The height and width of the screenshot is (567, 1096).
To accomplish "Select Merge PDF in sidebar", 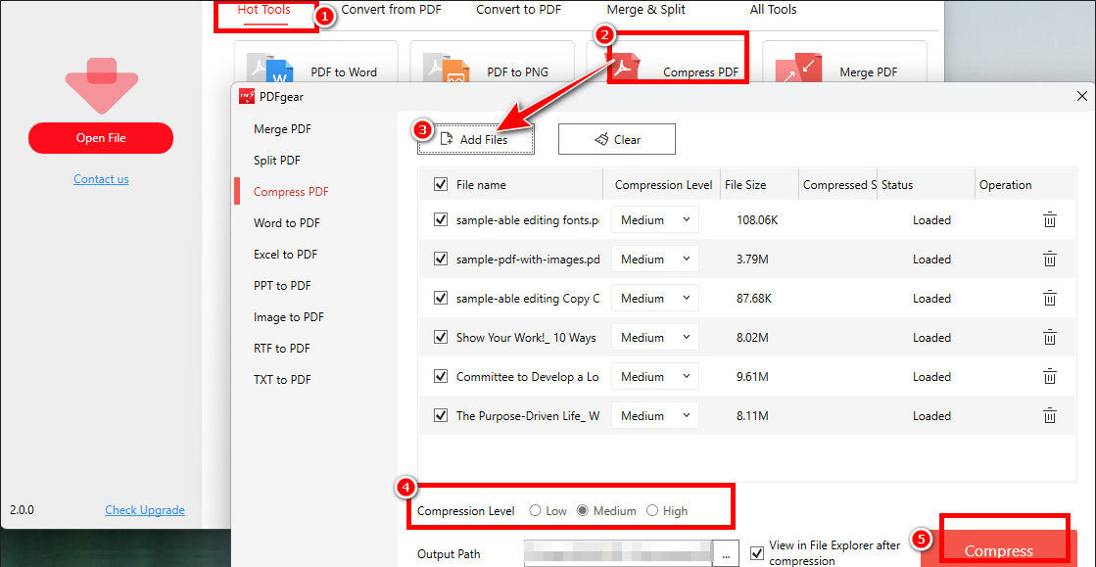I will point(282,129).
